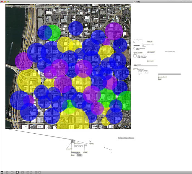The height and width of the screenshot is (174, 192).
Task: Select the 'Select circle by id number' box
Action: point(144,46)
